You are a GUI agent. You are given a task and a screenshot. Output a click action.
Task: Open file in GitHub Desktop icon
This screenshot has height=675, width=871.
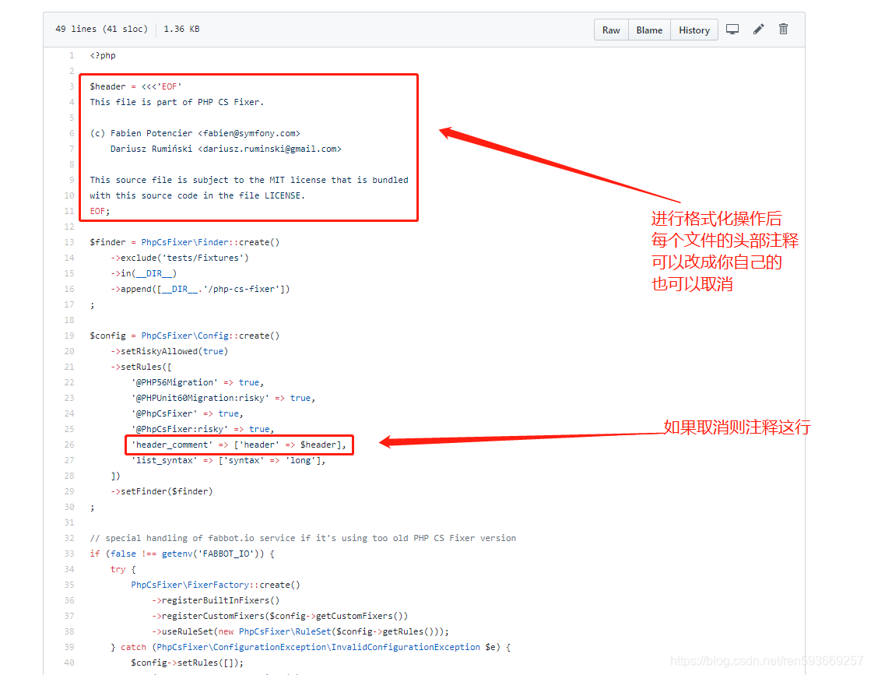[x=732, y=30]
